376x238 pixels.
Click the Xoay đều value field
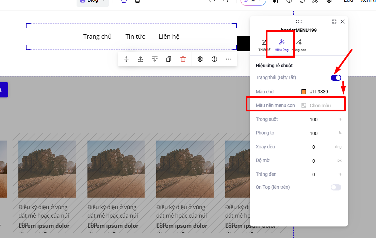[x=314, y=147]
